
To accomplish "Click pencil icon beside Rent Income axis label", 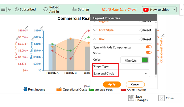I will [x=33, y=39].
